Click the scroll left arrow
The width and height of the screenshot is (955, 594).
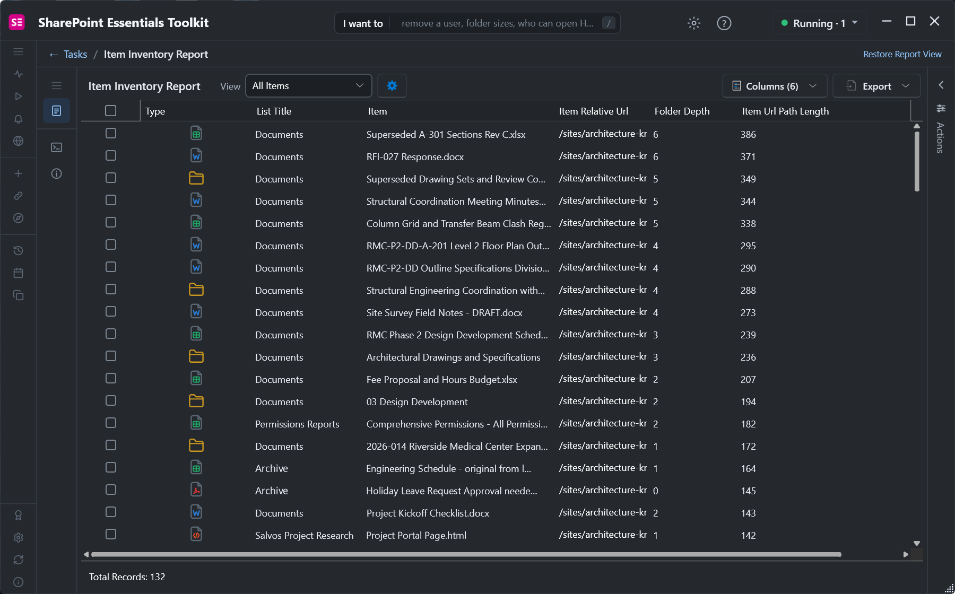tap(86, 554)
